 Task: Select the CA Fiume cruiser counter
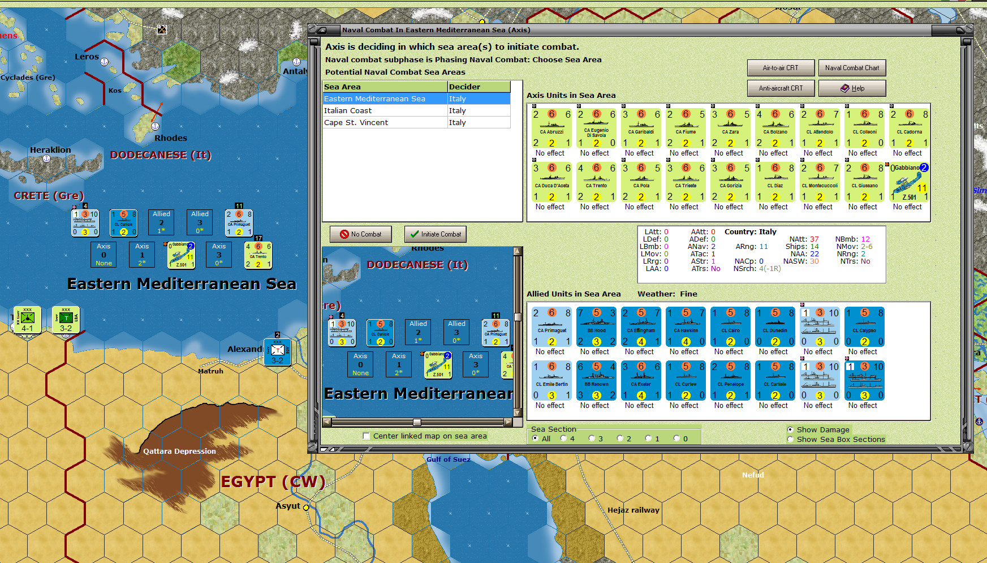(686, 128)
